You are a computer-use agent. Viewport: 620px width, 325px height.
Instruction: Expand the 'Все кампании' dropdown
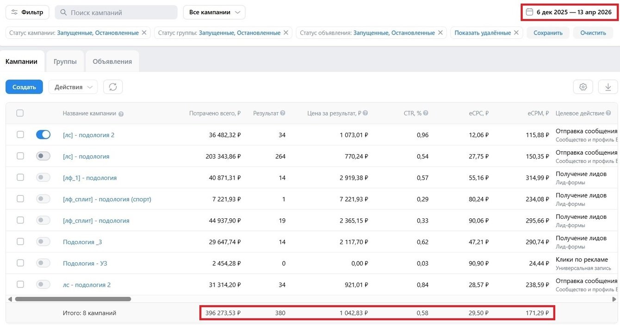214,12
